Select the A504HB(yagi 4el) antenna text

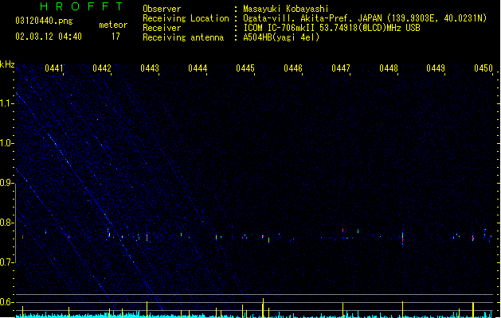pos(281,37)
